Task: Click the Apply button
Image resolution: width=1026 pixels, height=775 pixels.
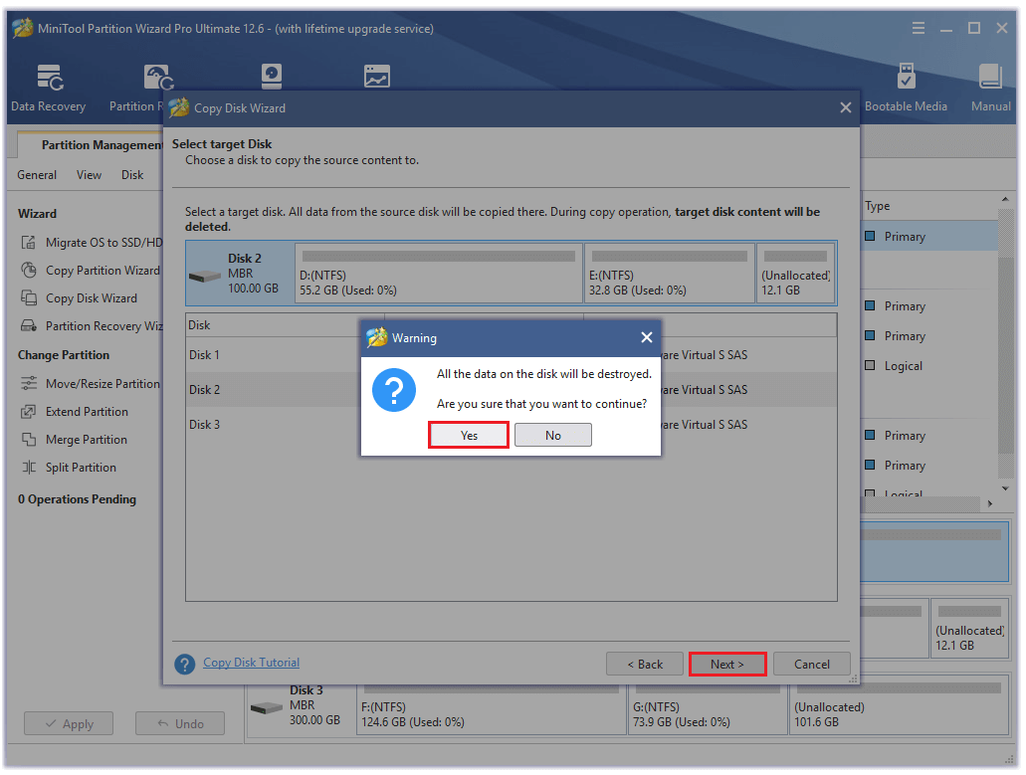Action: pos(69,723)
